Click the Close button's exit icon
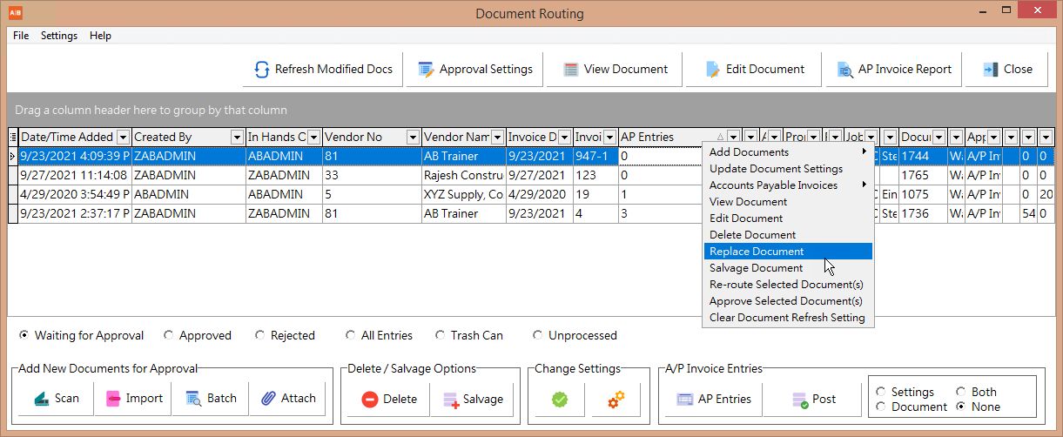The image size is (1063, 437). (990, 70)
